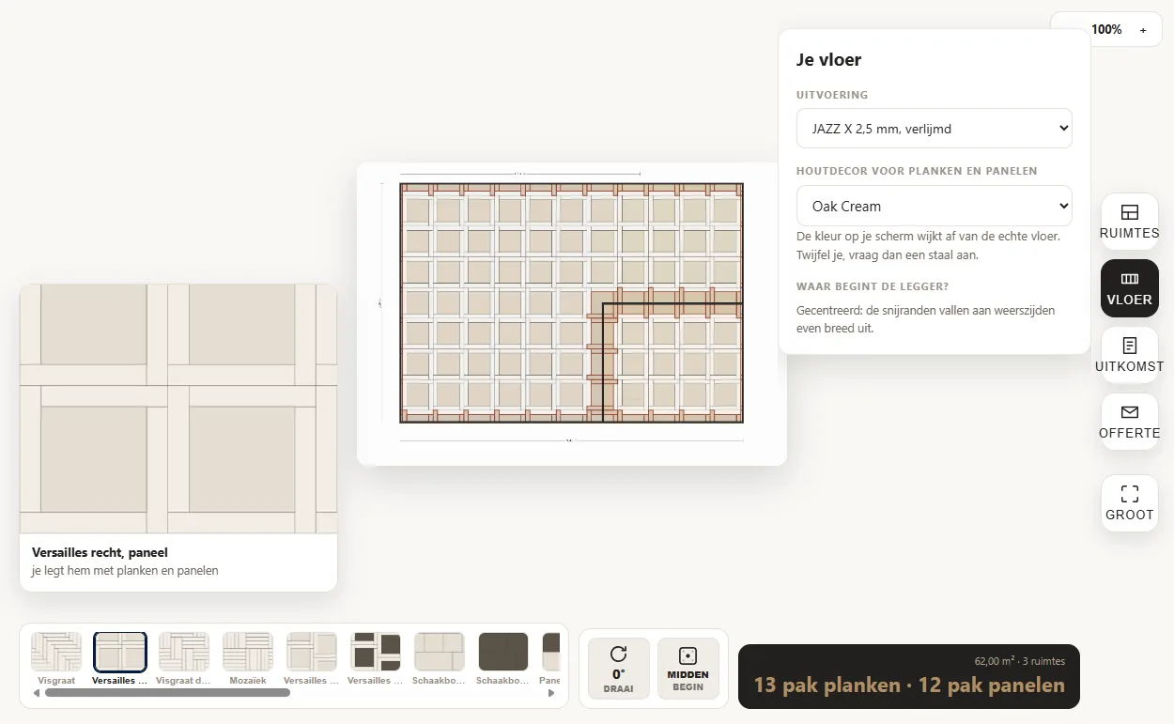Choose the Mozaïek pattern thumbnail

tap(248, 658)
